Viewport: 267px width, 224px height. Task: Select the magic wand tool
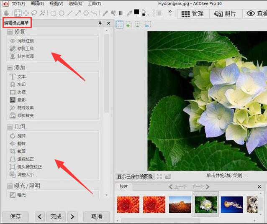point(42,13)
